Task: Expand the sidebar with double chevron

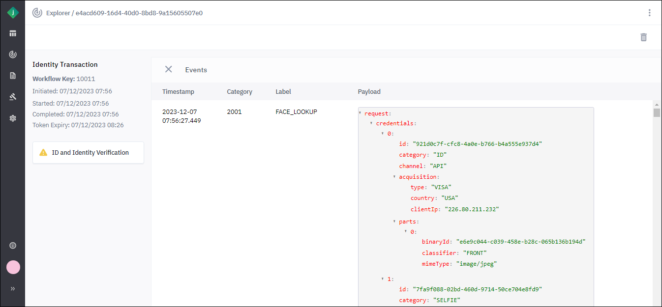Action: (13, 289)
